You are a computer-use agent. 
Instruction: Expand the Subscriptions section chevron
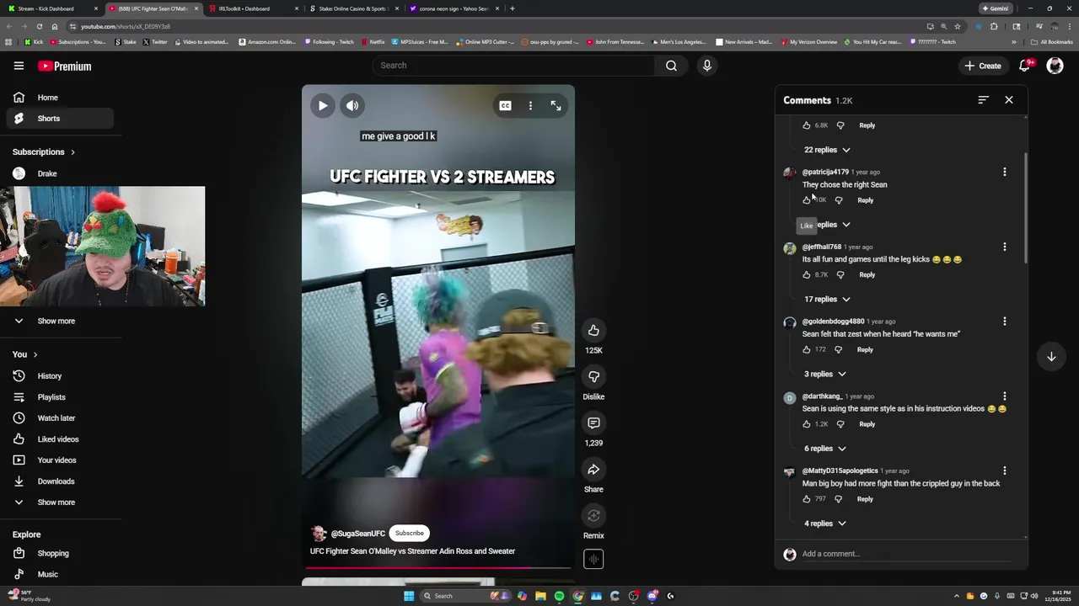pyautogui.click(x=72, y=152)
